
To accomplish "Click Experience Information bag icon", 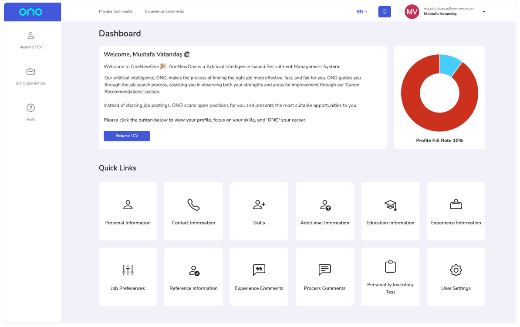I will [x=456, y=204].
